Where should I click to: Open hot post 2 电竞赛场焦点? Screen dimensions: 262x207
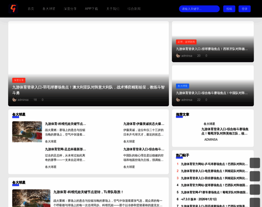click(x=214, y=171)
